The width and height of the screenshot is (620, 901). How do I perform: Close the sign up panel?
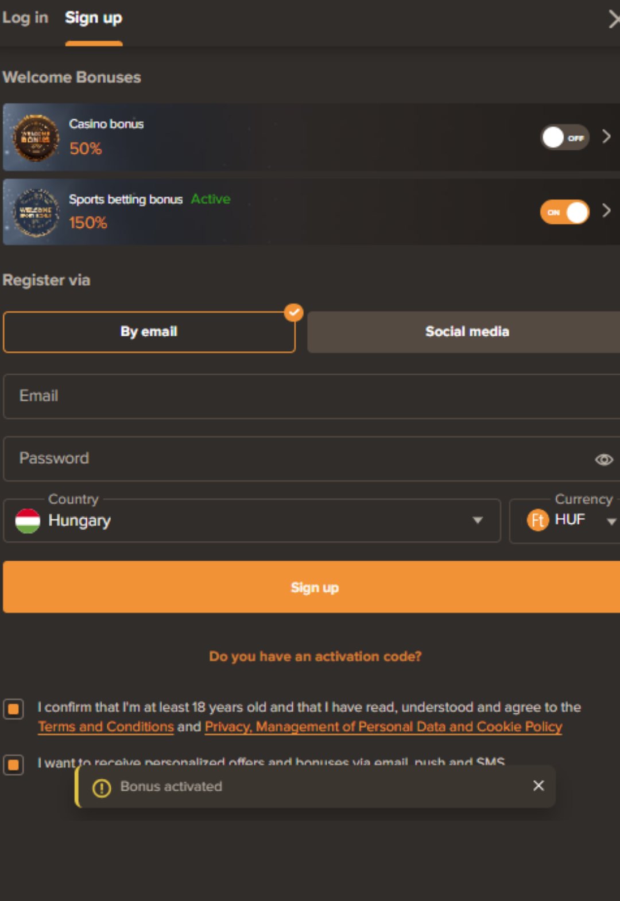coord(613,20)
